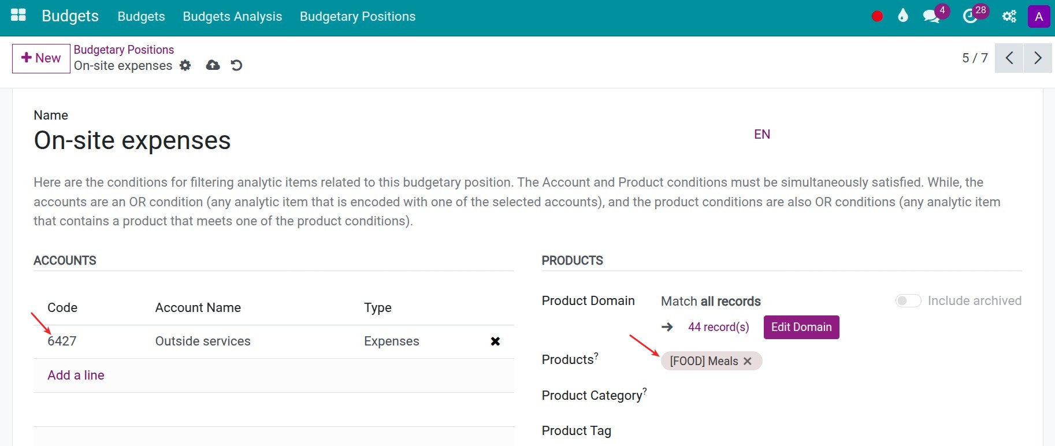Open the user avatar menu
The width and height of the screenshot is (1055, 446).
pos(1038,16)
